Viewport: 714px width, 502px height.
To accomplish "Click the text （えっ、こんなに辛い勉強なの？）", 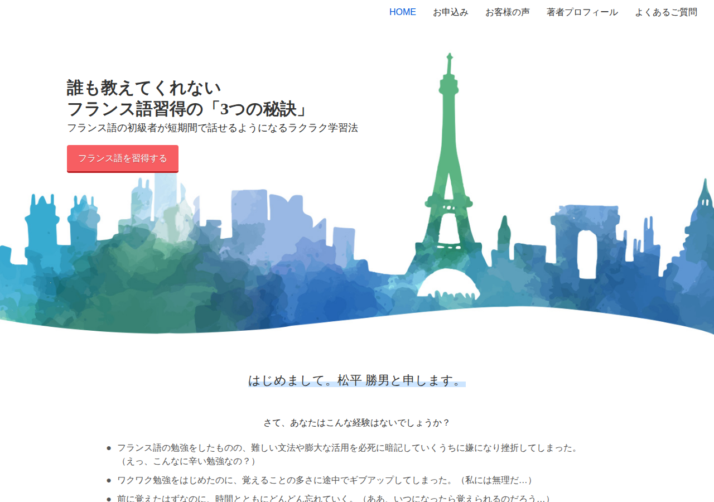I will 189,461.
